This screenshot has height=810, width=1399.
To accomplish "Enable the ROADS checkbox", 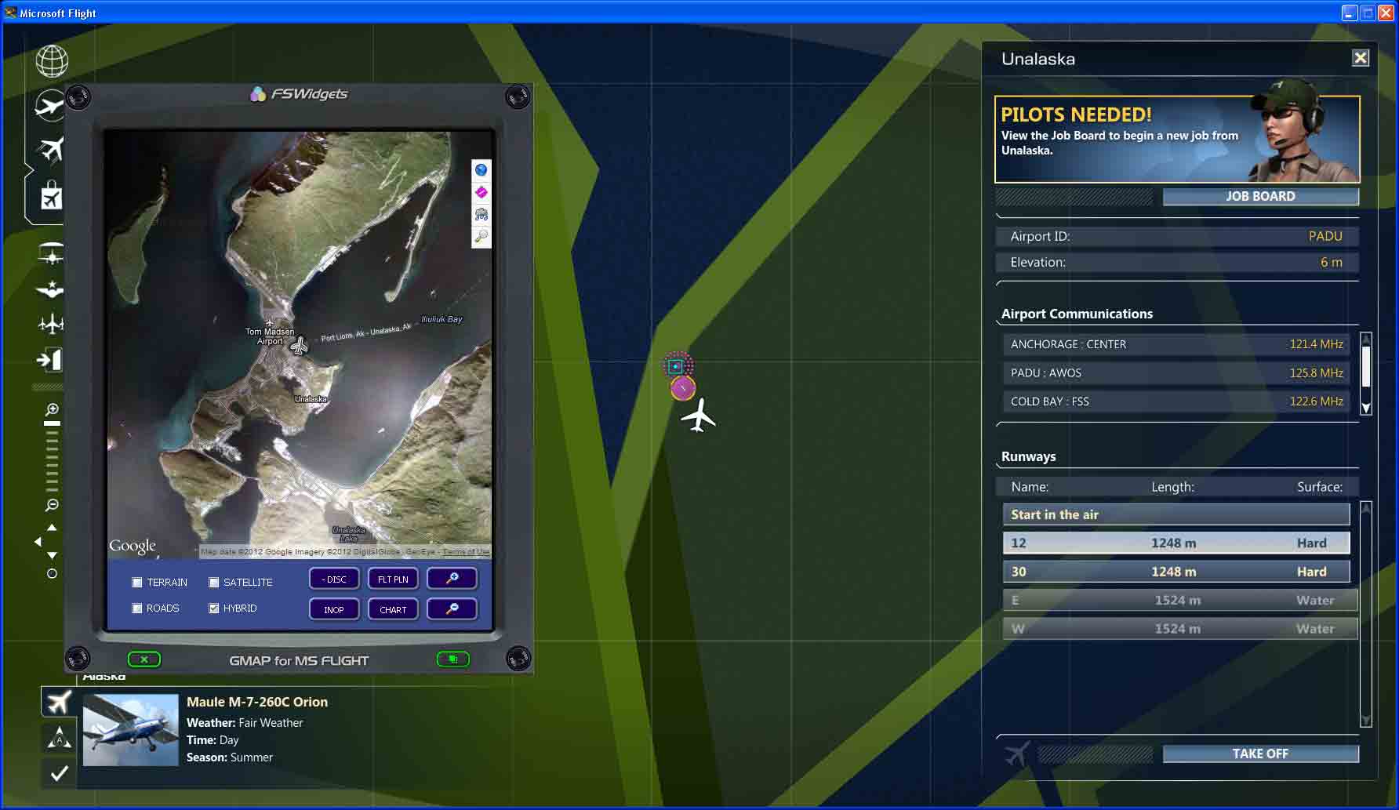I will tap(137, 608).
